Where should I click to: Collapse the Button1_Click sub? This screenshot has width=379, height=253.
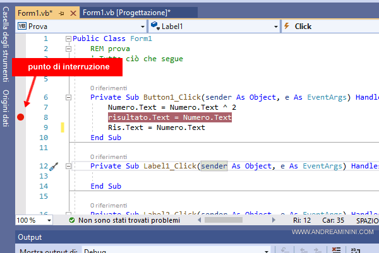(68, 98)
